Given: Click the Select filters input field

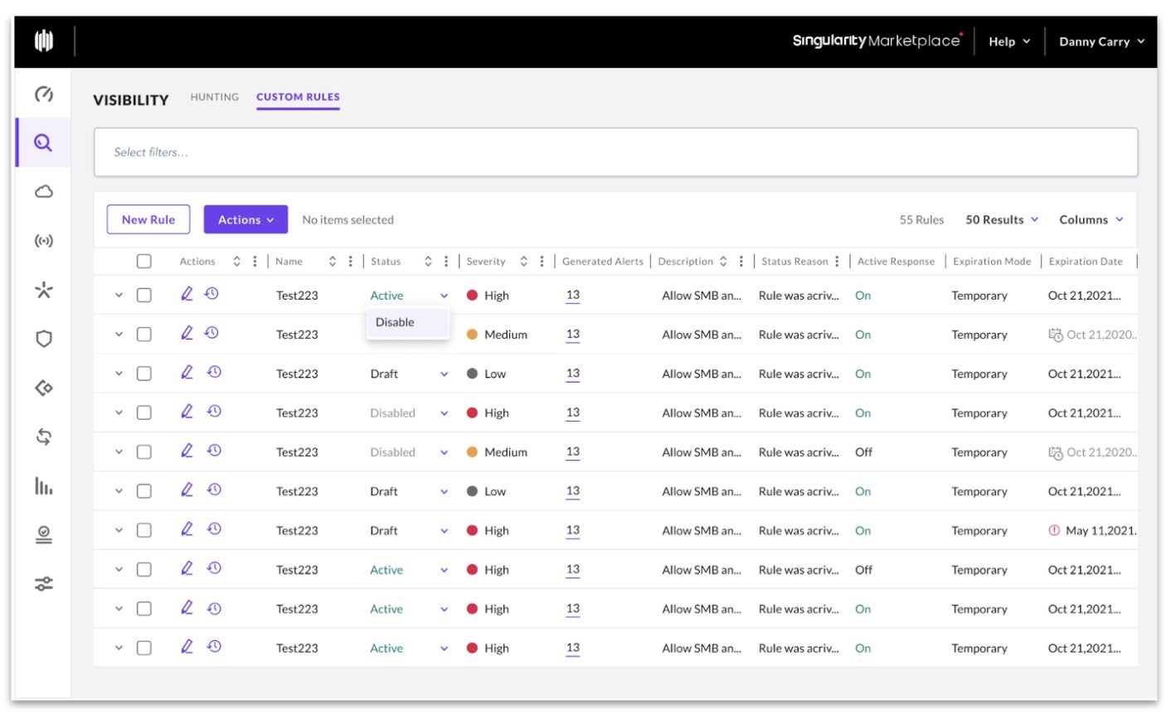Looking at the screenshot, I should 615,152.
